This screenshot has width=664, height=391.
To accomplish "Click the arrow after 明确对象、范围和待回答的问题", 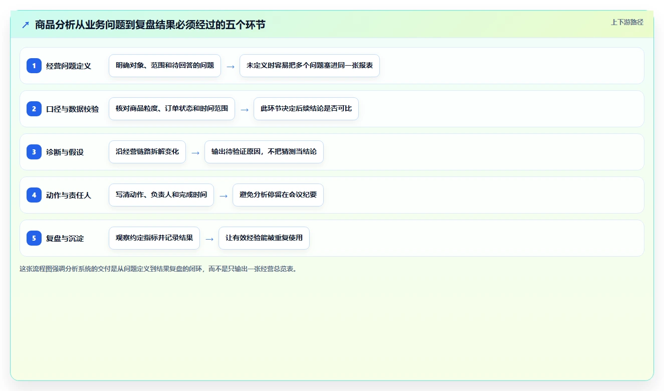I will (x=231, y=66).
